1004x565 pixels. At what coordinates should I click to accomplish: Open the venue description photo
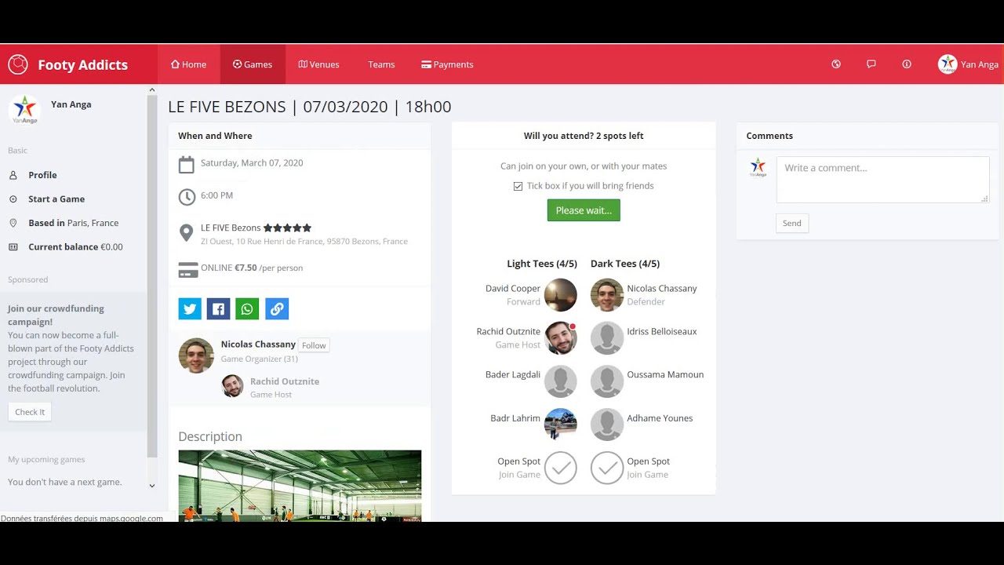coord(300,485)
